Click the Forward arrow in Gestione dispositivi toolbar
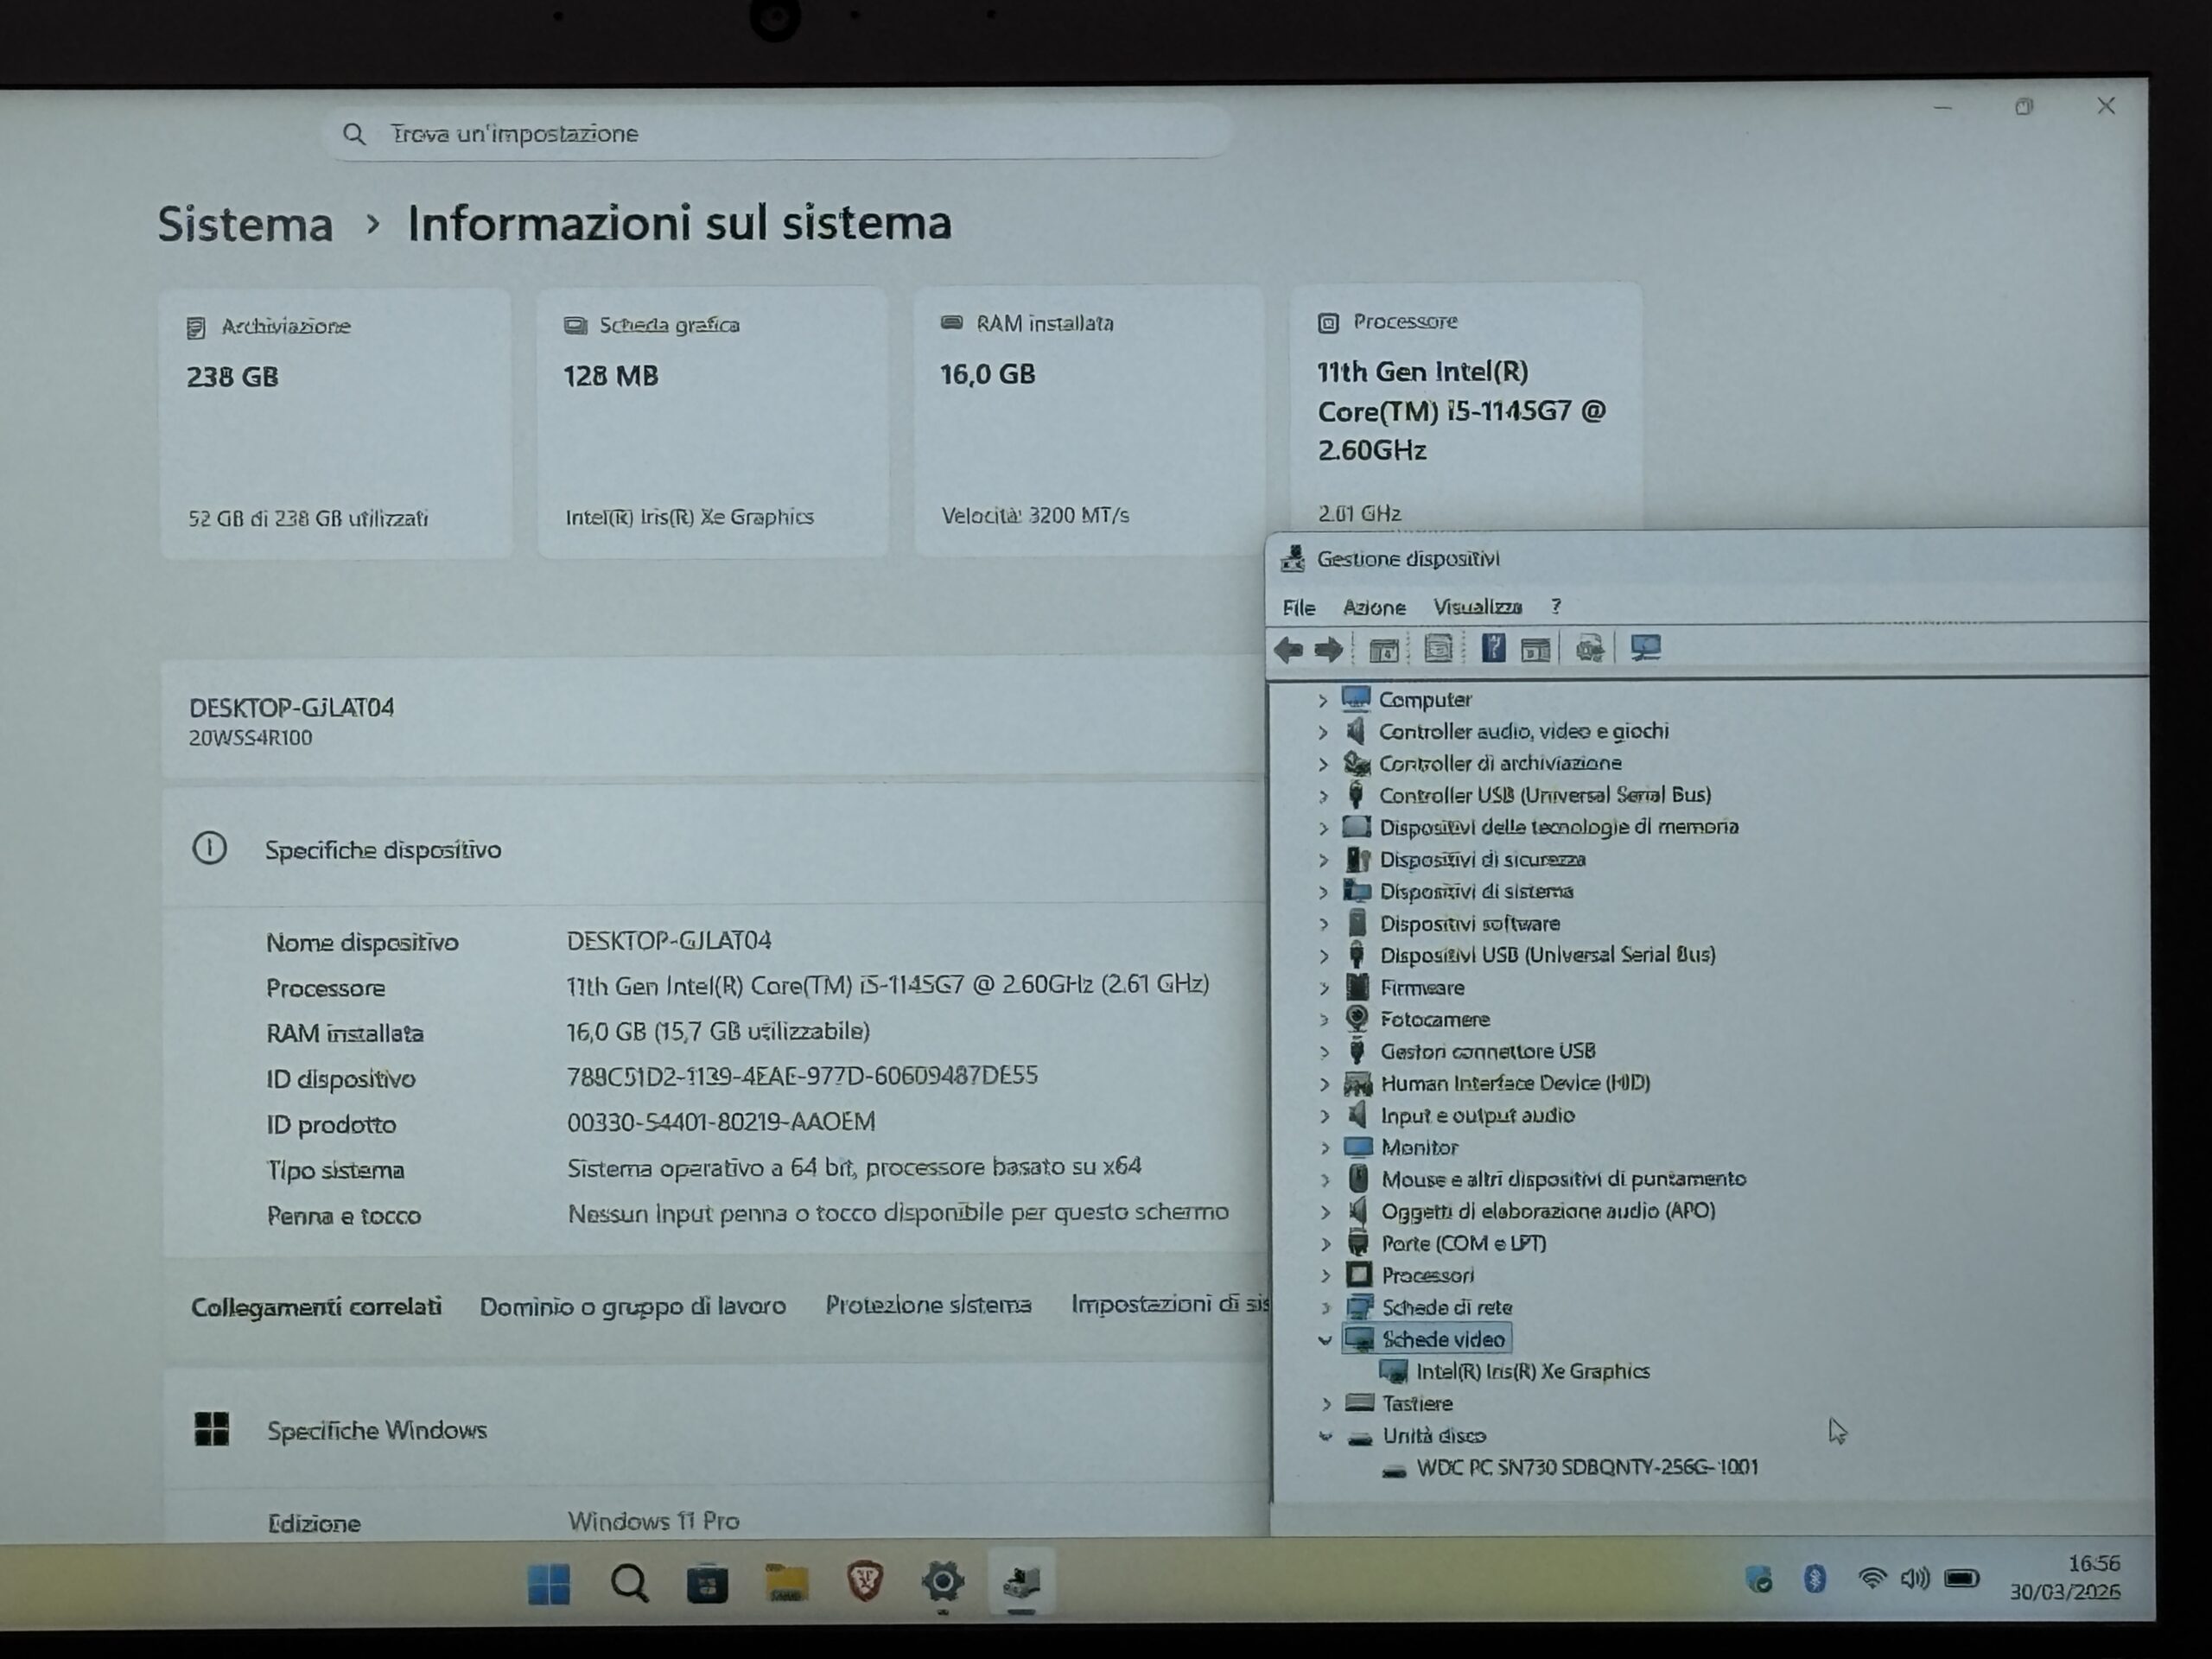The image size is (2212, 1659). [1329, 650]
